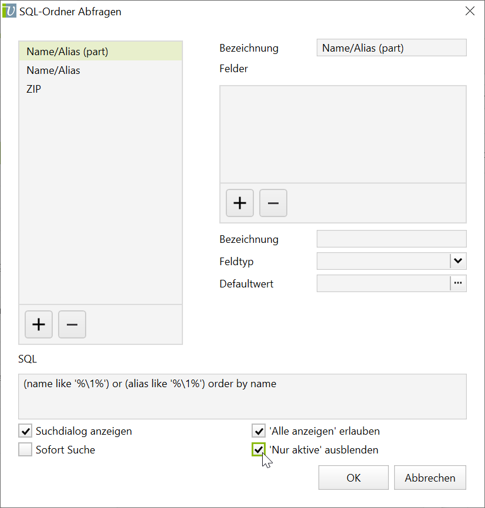Select the 'Name/Alias' query in list
This screenshot has width=485, height=508.
pyautogui.click(x=53, y=70)
